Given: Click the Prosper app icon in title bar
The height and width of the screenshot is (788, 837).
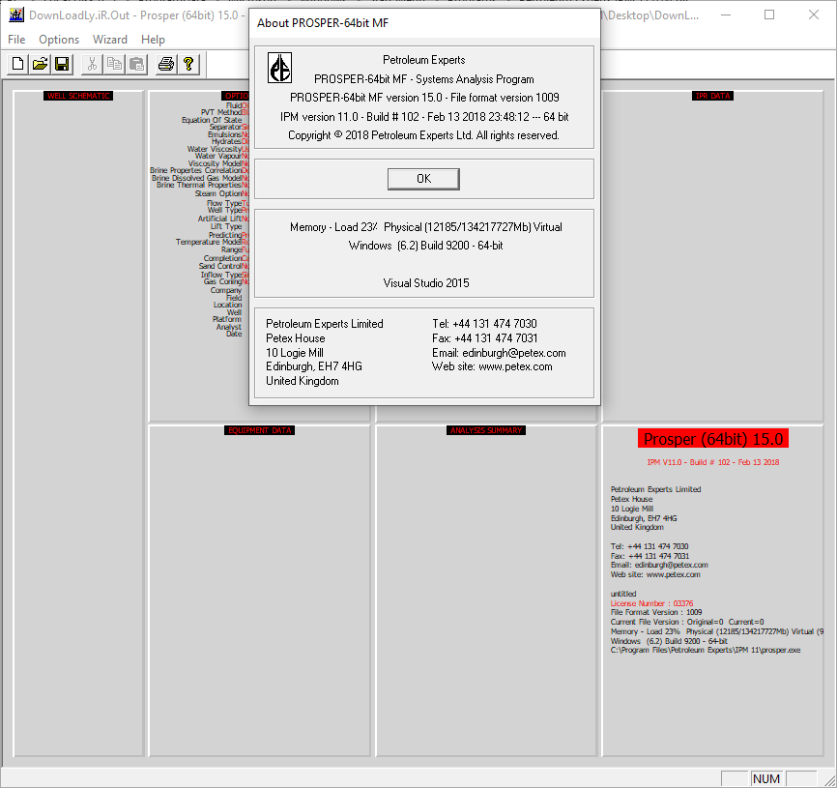Looking at the screenshot, I should click(16, 15).
